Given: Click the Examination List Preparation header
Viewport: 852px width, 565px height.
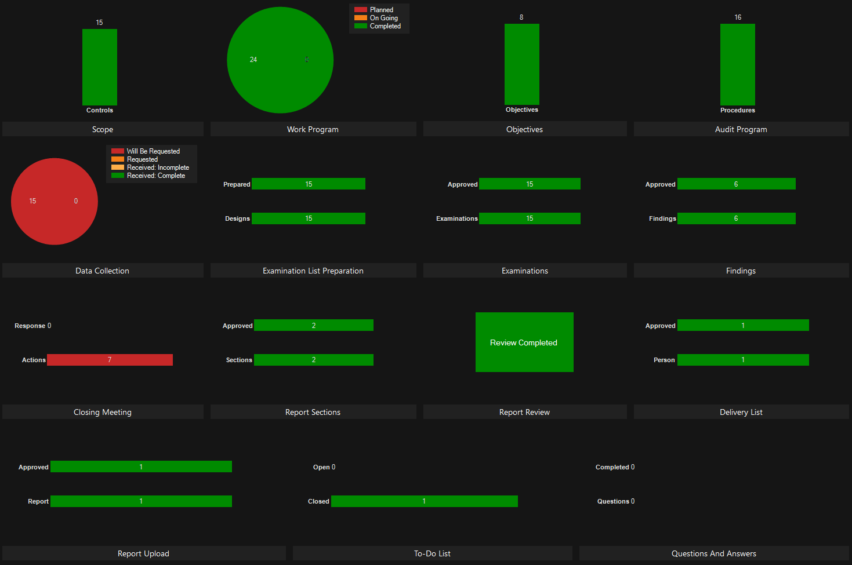Looking at the screenshot, I should (313, 271).
